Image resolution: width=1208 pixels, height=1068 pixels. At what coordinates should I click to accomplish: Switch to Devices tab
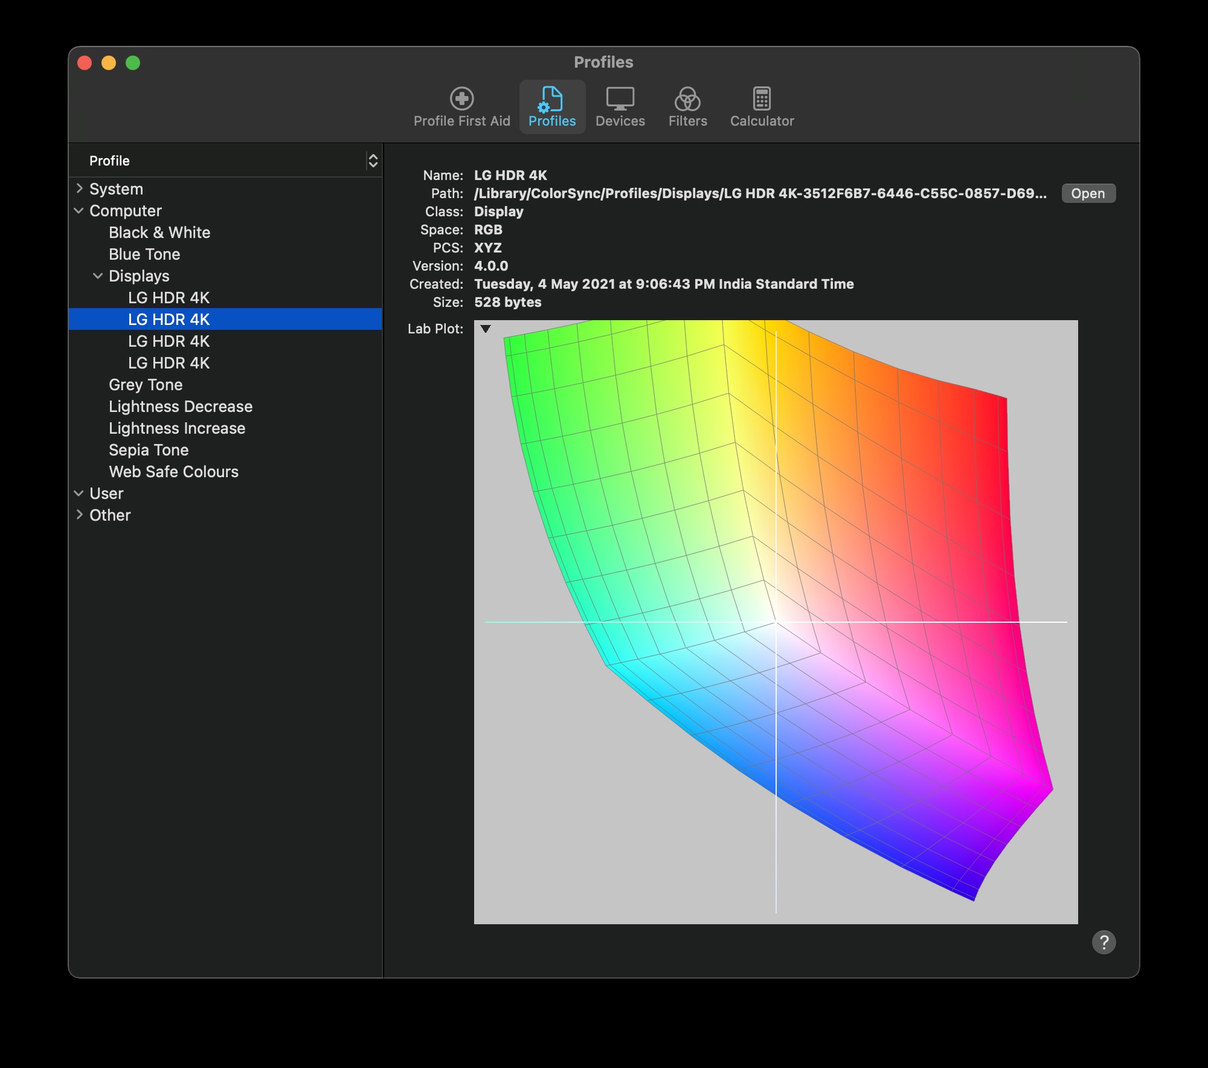(620, 107)
